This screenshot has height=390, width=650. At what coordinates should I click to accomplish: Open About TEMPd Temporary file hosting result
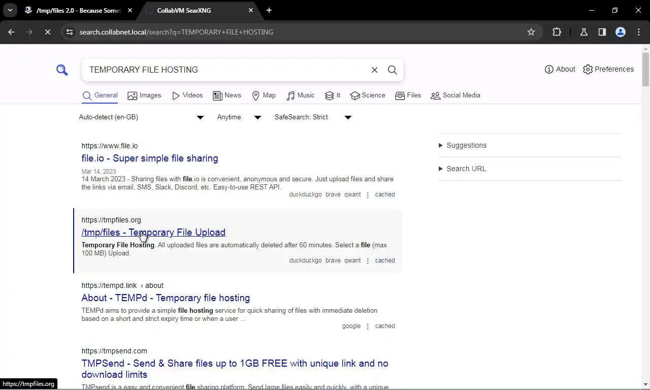point(166,298)
